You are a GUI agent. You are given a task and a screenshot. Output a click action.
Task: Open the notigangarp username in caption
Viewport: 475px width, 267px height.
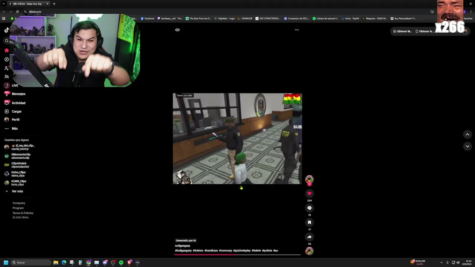pyautogui.click(x=183, y=246)
